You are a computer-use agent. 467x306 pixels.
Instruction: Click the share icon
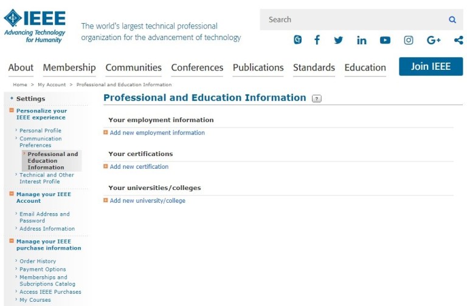458,40
